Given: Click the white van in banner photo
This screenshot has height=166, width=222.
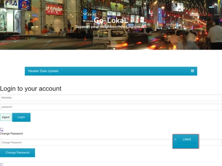Looking at the screenshot, I should pyautogui.click(x=111, y=38).
